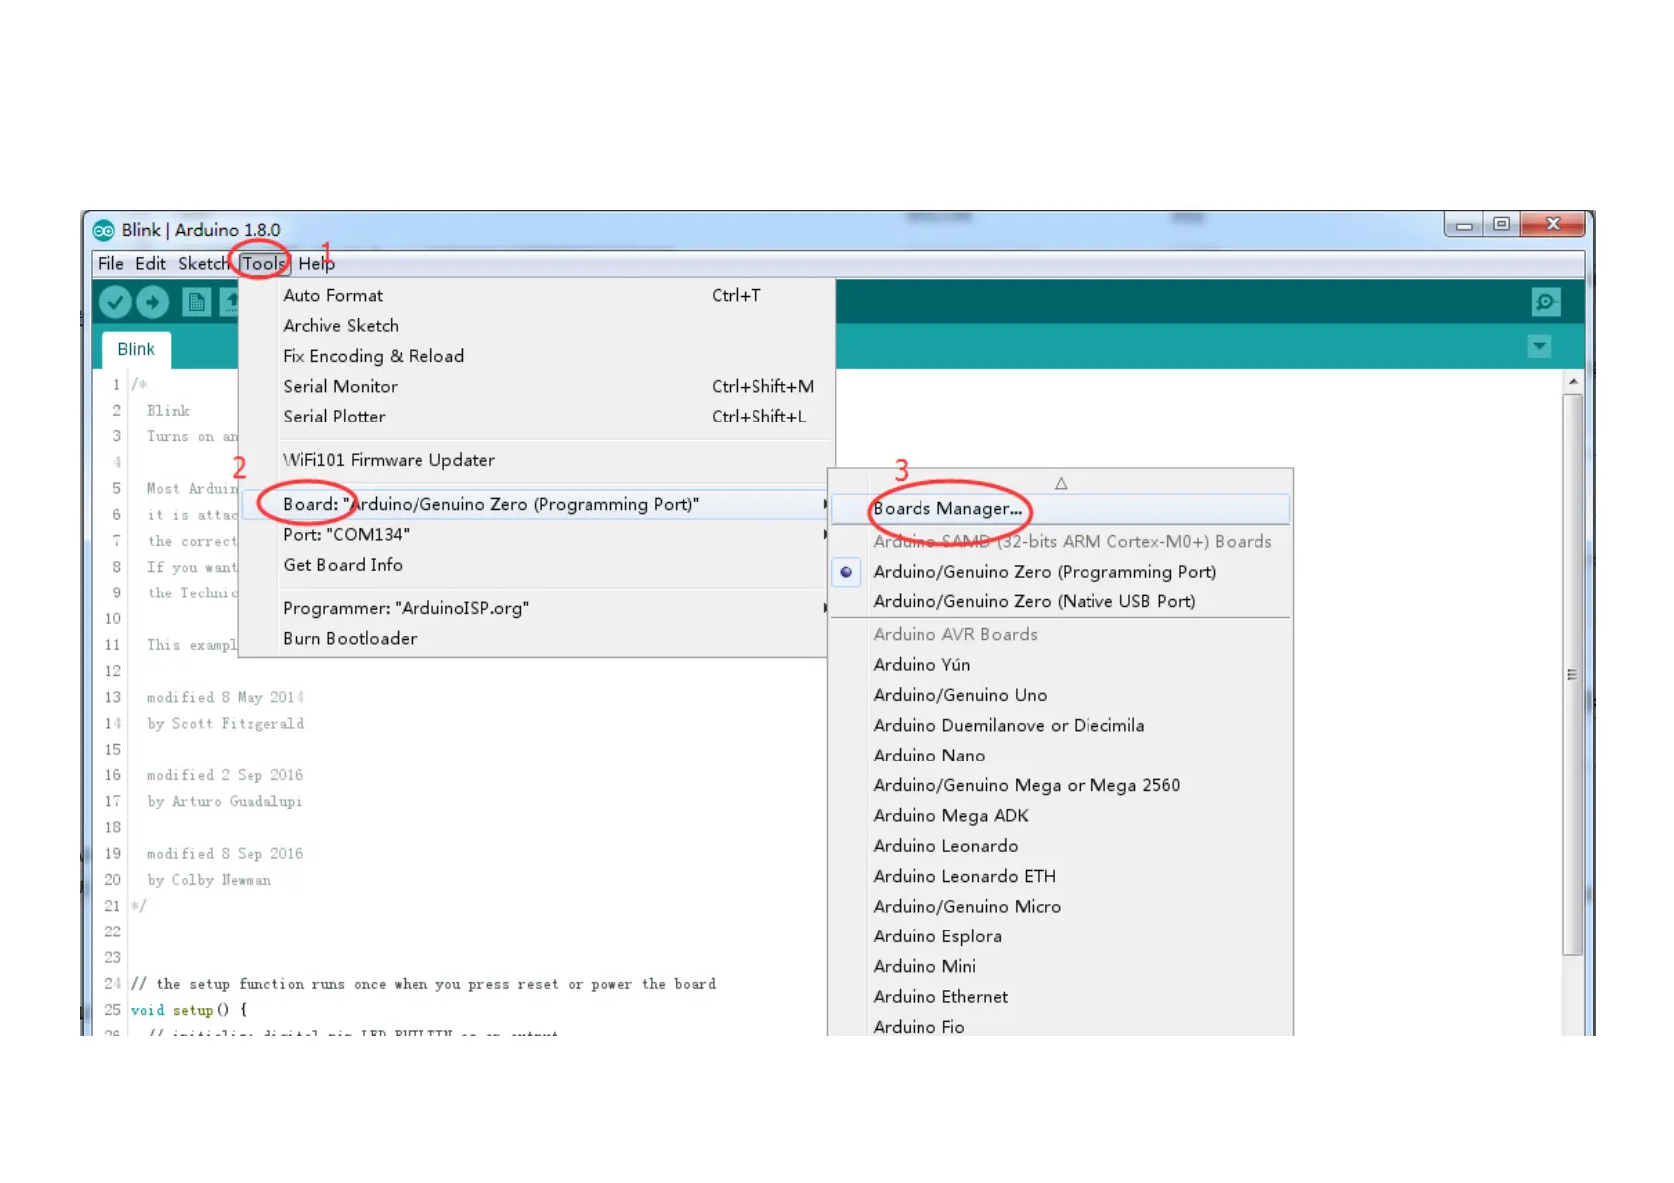
Task: Open the Help menu
Action: (316, 263)
